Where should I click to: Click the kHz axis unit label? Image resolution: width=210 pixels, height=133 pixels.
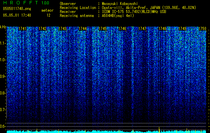[x=3, y=27]
